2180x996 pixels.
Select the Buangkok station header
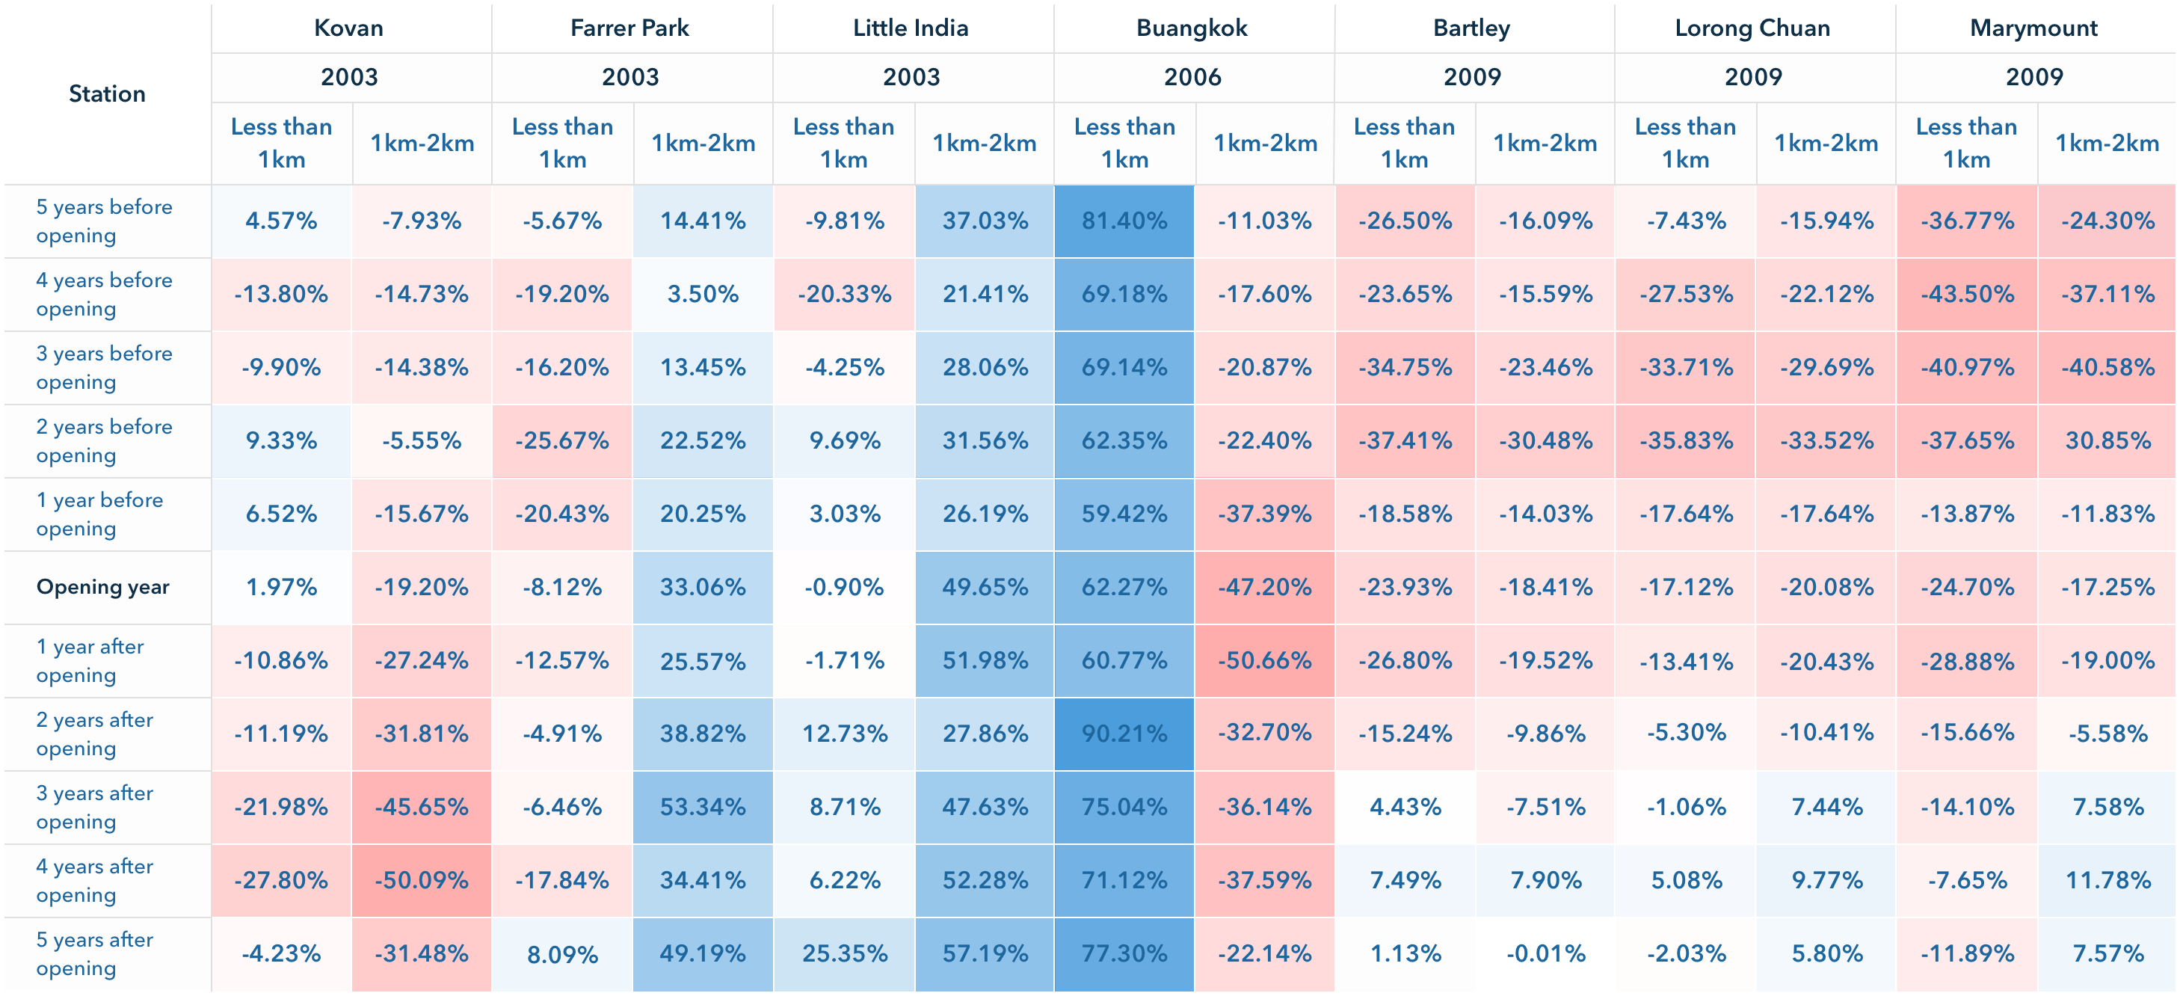click(1192, 28)
